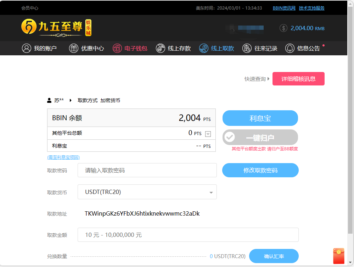Screen dimensions: 354x267
Task: Click the dollar coin balance icon
Action: click(x=283, y=28)
